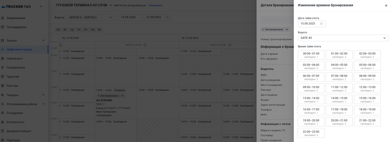Click info icon beside GATE #2 column header
This screenshot has width=392, height=142.
pyautogui.click(x=145, y=45)
